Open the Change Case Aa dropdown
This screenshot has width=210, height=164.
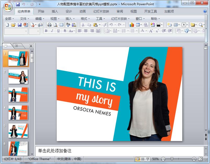(x=72, y=31)
